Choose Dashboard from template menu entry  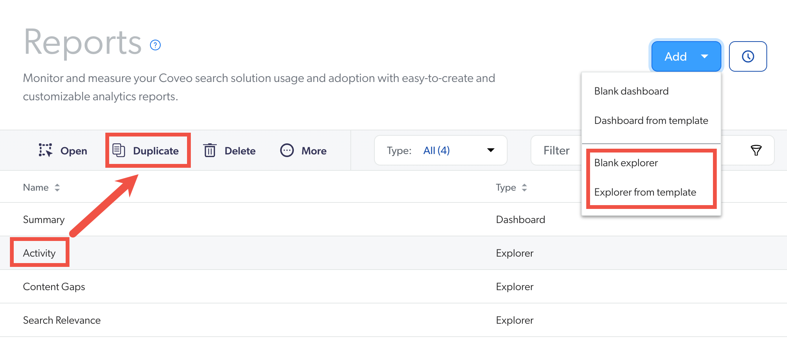point(651,120)
